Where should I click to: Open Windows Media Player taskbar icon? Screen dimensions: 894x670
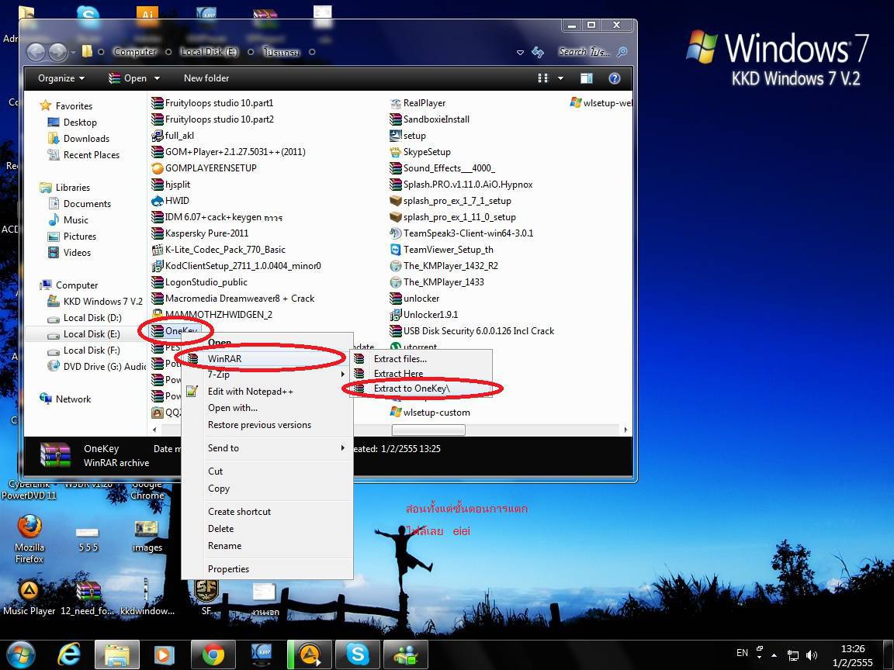click(x=165, y=654)
